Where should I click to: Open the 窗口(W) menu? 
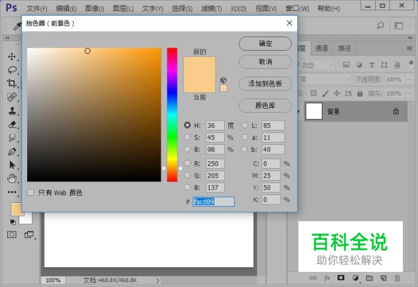tap(297, 8)
